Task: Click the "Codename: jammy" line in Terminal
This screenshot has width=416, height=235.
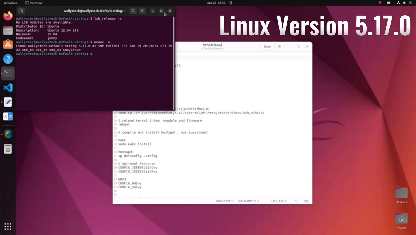Action: click(x=37, y=38)
